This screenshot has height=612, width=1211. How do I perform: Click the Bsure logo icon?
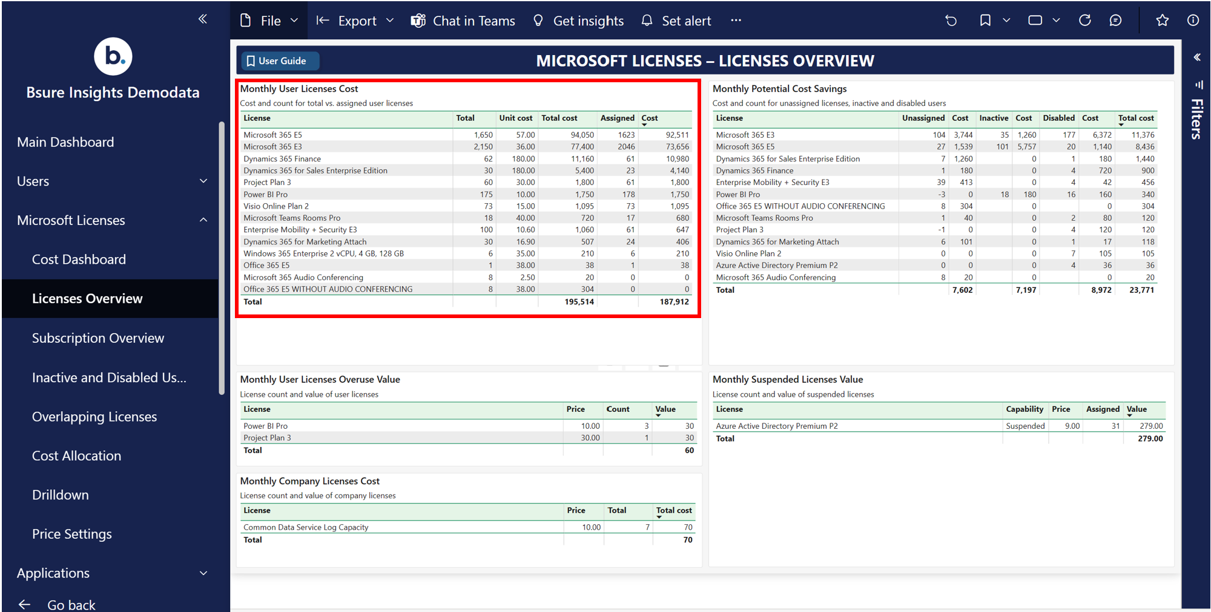(113, 56)
